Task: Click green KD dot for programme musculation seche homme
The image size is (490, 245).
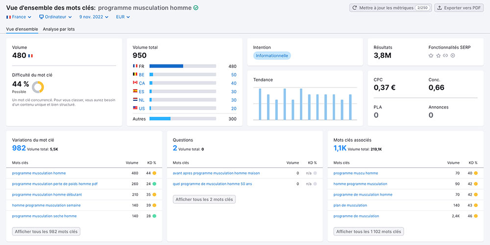Action: coord(154,216)
